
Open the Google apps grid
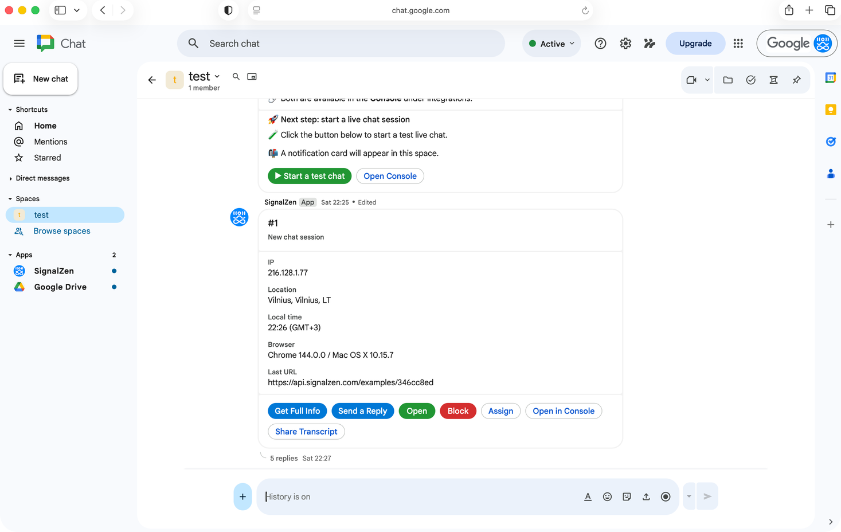pyautogui.click(x=738, y=44)
